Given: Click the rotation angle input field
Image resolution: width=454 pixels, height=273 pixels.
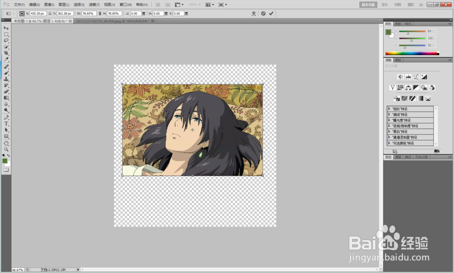Looking at the screenshot, I should [135, 13].
